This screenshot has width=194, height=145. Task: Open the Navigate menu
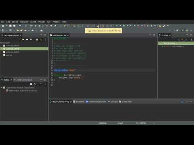point(24,22)
